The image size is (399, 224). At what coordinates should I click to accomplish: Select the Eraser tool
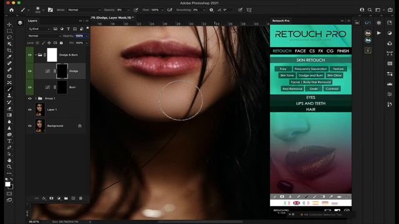pyautogui.click(x=9, y=109)
